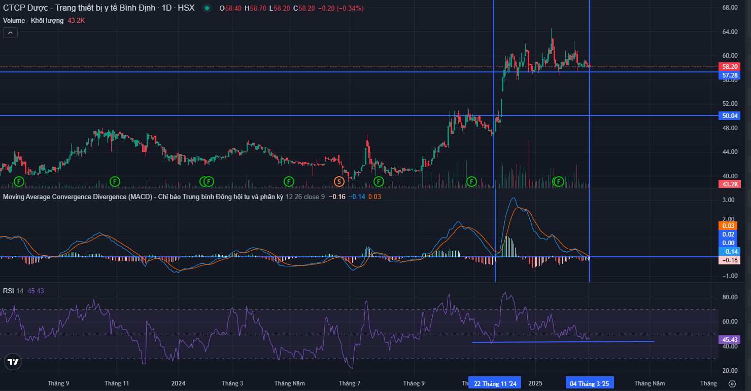Image resolution: width=751 pixels, height=391 pixels.
Task: Click the green market status dot
Action: [x=207, y=8]
